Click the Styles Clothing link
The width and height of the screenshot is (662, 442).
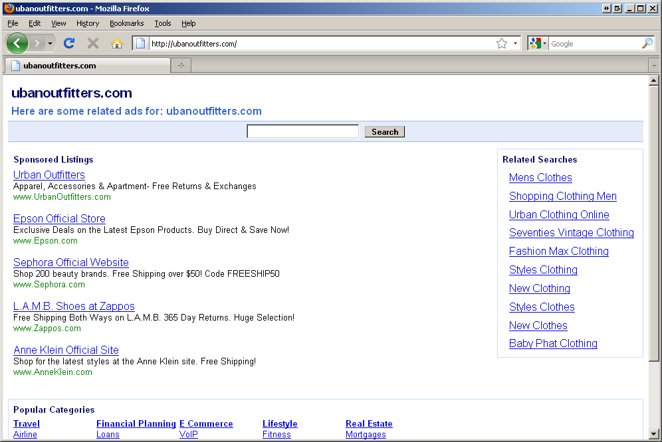(x=544, y=270)
